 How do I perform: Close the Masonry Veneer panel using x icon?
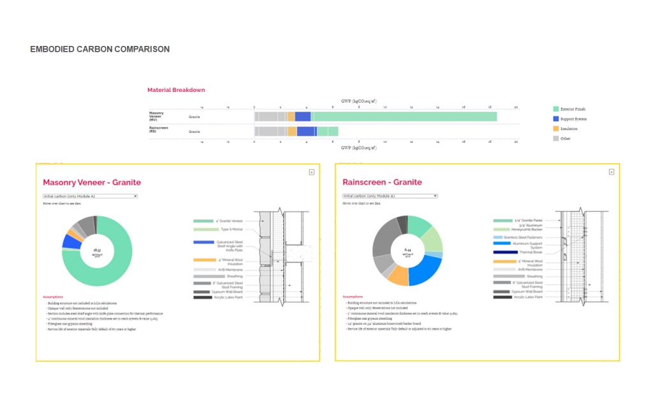pos(311,172)
